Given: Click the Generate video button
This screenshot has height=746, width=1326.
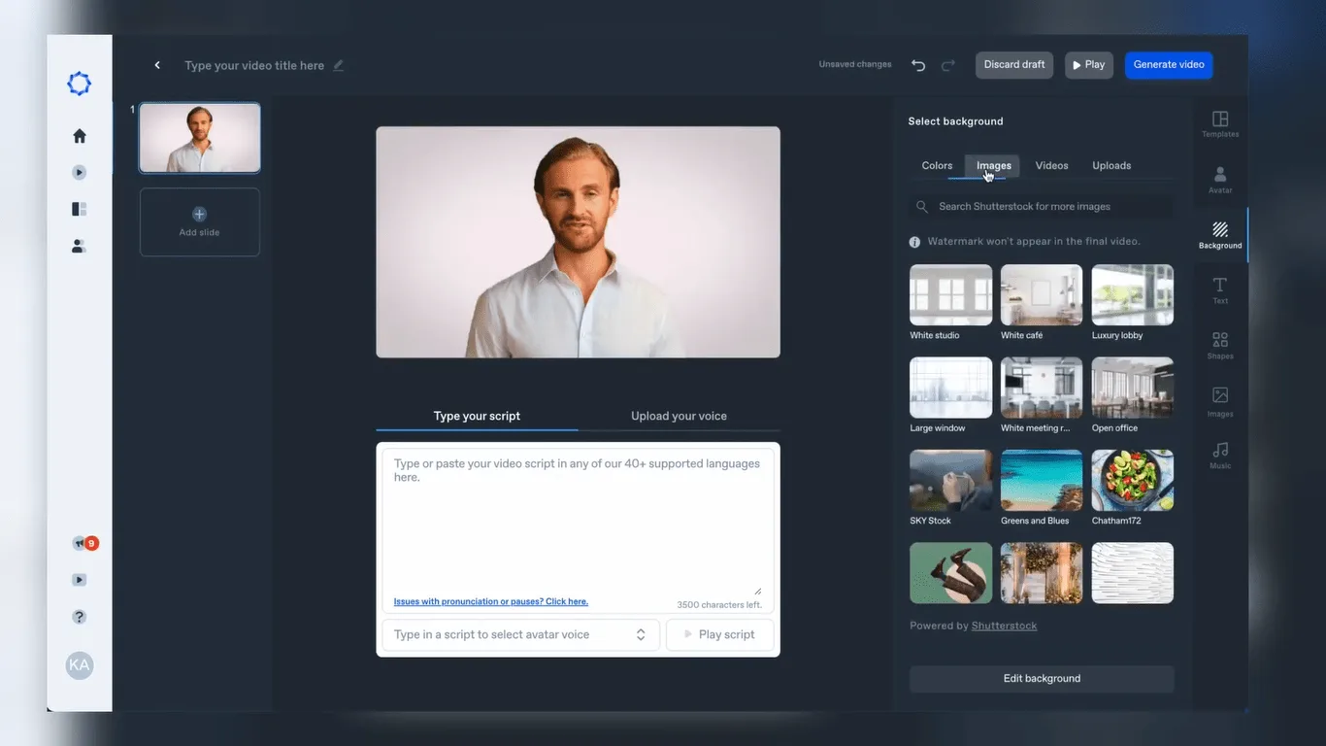Looking at the screenshot, I should coord(1169,65).
